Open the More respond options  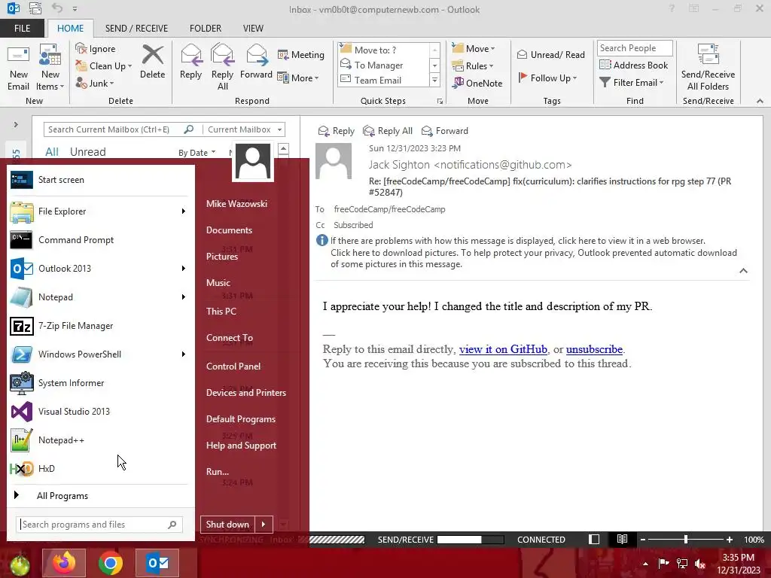pos(298,78)
